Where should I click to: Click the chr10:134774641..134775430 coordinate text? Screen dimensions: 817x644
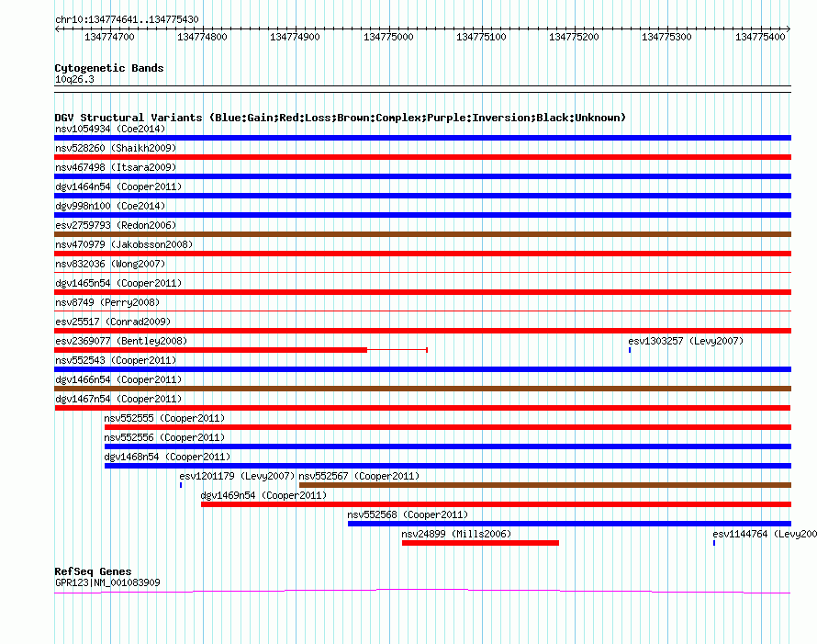127,19
